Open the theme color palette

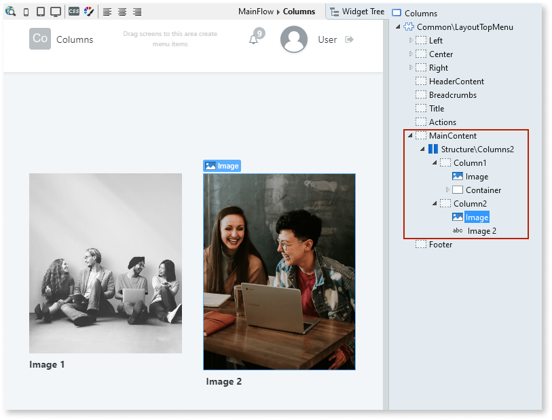click(89, 12)
